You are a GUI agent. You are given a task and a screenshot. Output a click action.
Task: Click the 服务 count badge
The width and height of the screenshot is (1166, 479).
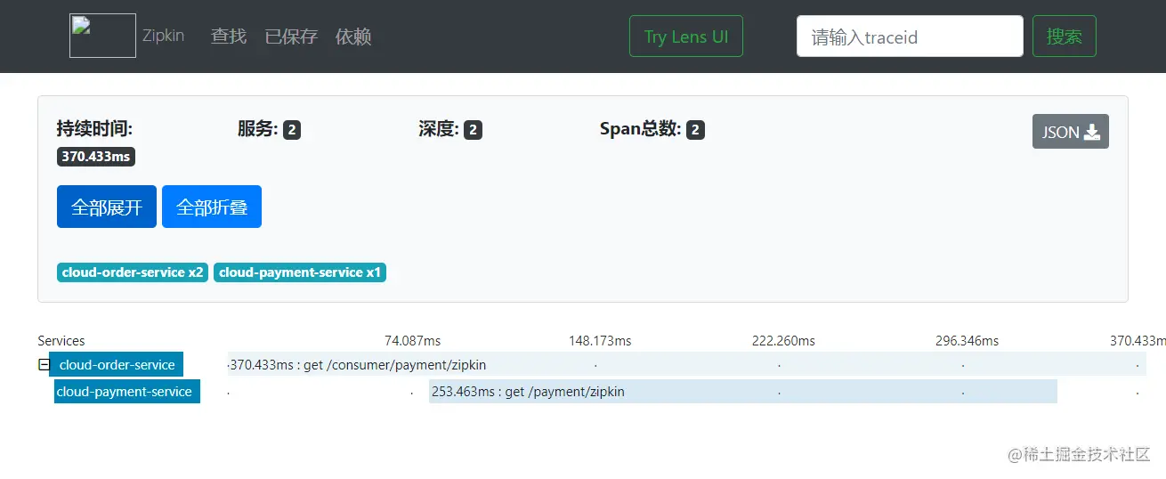292,130
